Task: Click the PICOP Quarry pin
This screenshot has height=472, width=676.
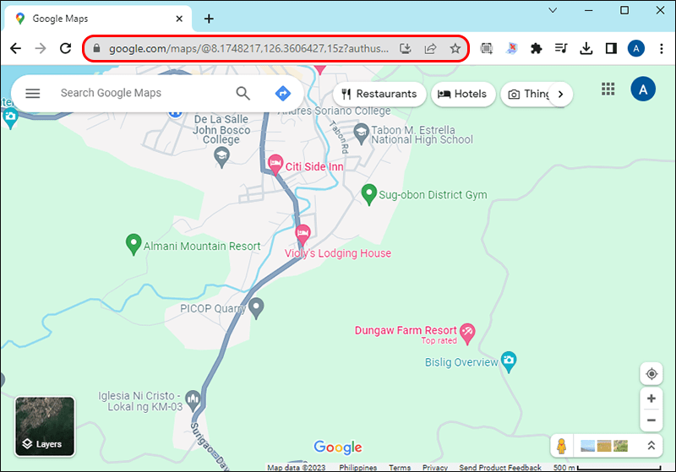Action: 257,308
